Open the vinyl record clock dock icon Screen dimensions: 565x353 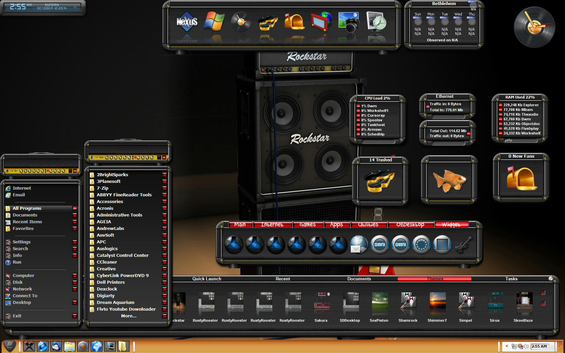pyautogui.click(x=241, y=22)
